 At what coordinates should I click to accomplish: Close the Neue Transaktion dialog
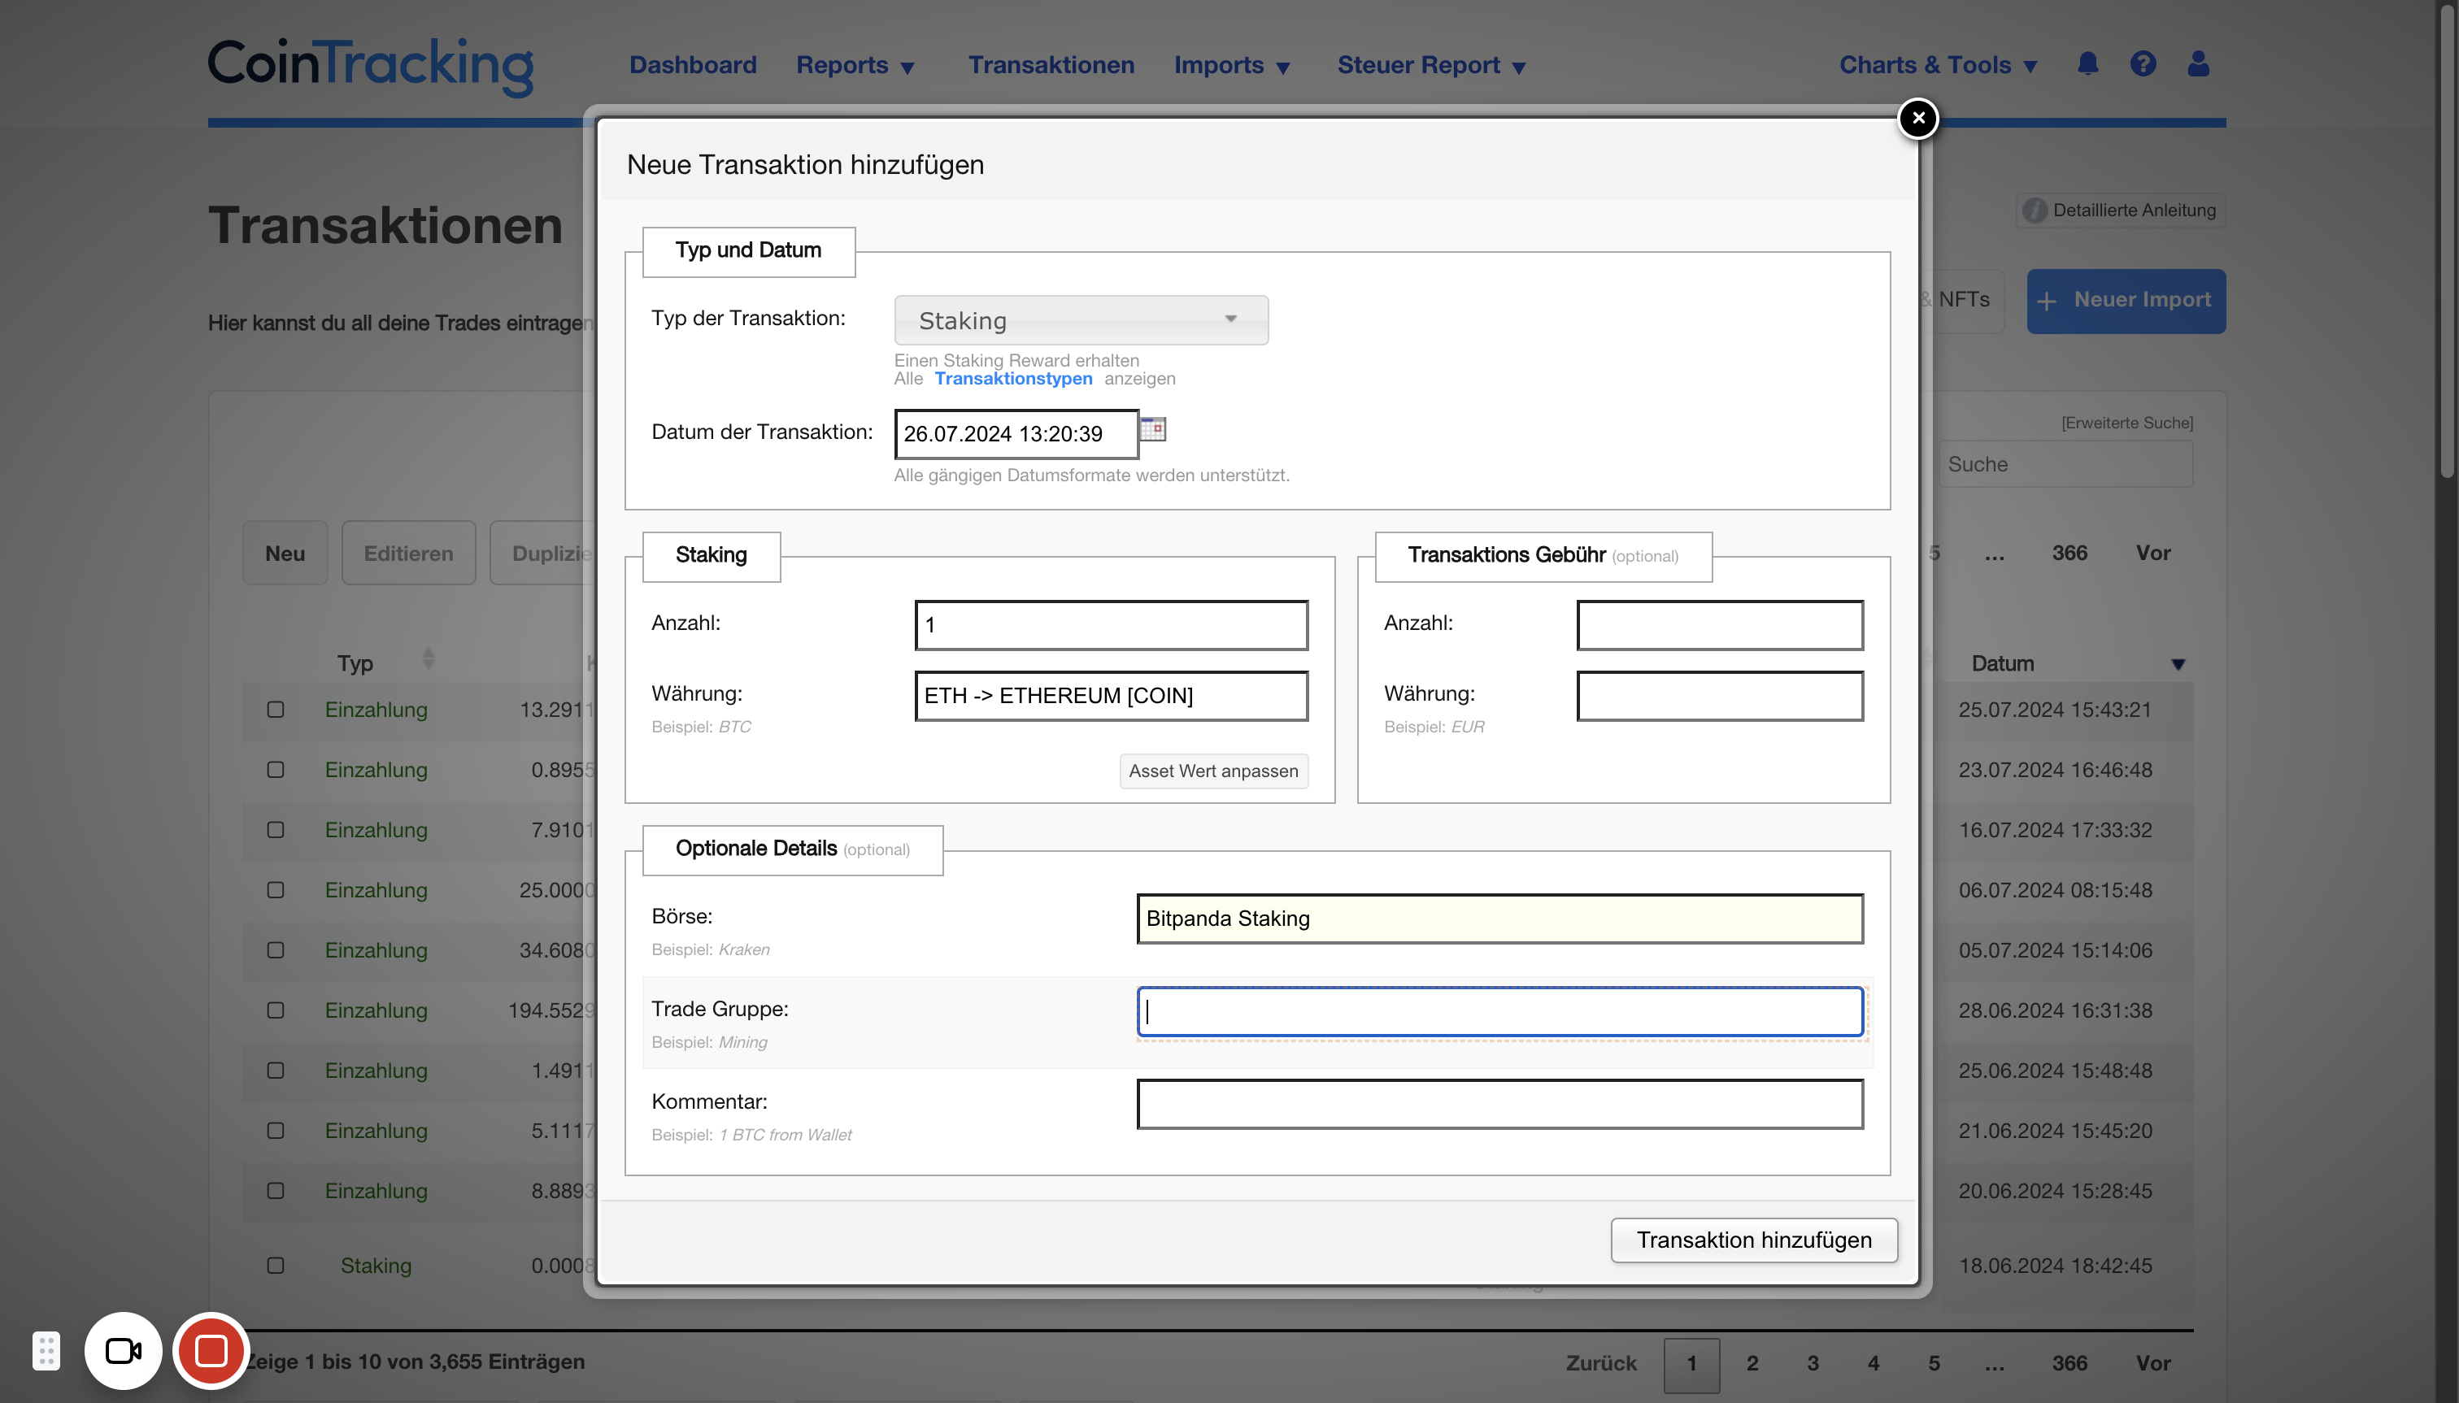[x=1918, y=119]
